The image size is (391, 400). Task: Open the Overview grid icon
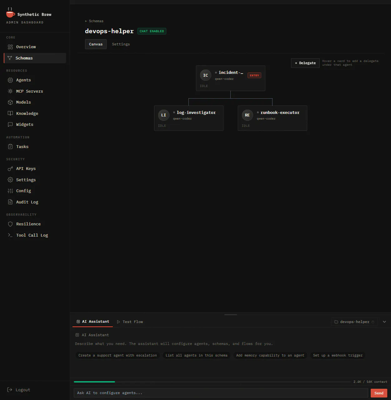(10, 47)
